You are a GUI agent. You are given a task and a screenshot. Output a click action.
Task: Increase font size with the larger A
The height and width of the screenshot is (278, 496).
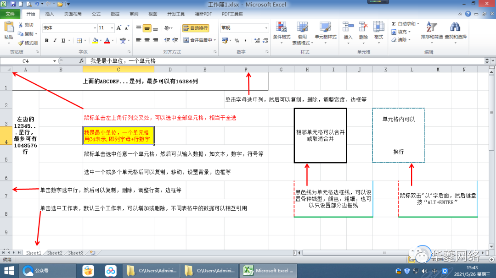click(119, 28)
